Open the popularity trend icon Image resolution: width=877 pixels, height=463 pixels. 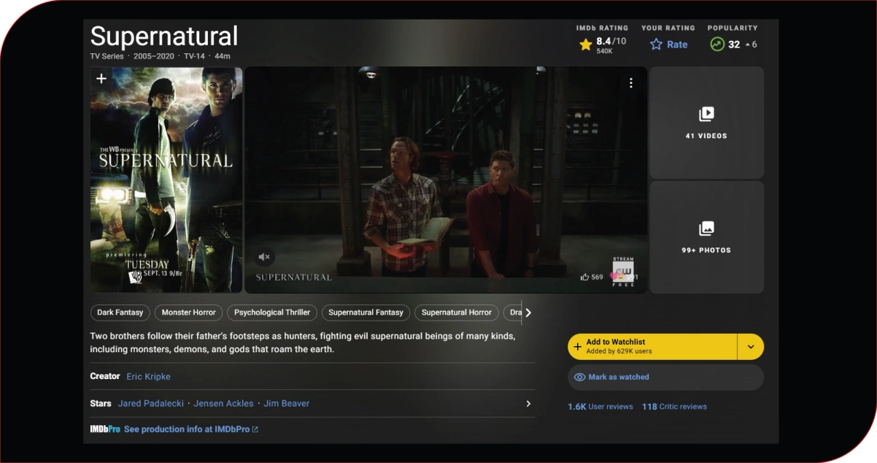[717, 45]
